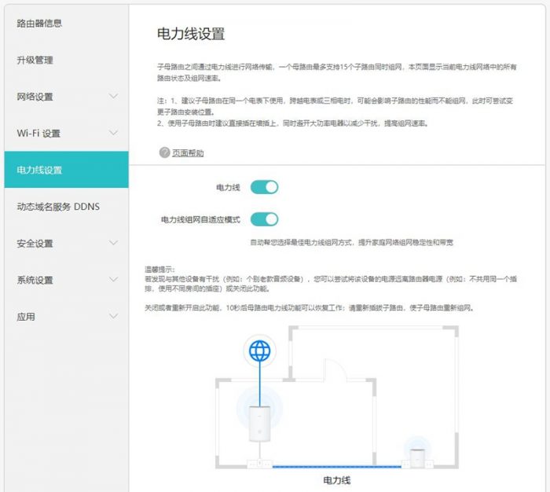The image size is (550, 492).
Task: Expand the 应用 section chevron
Action: click(x=113, y=316)
